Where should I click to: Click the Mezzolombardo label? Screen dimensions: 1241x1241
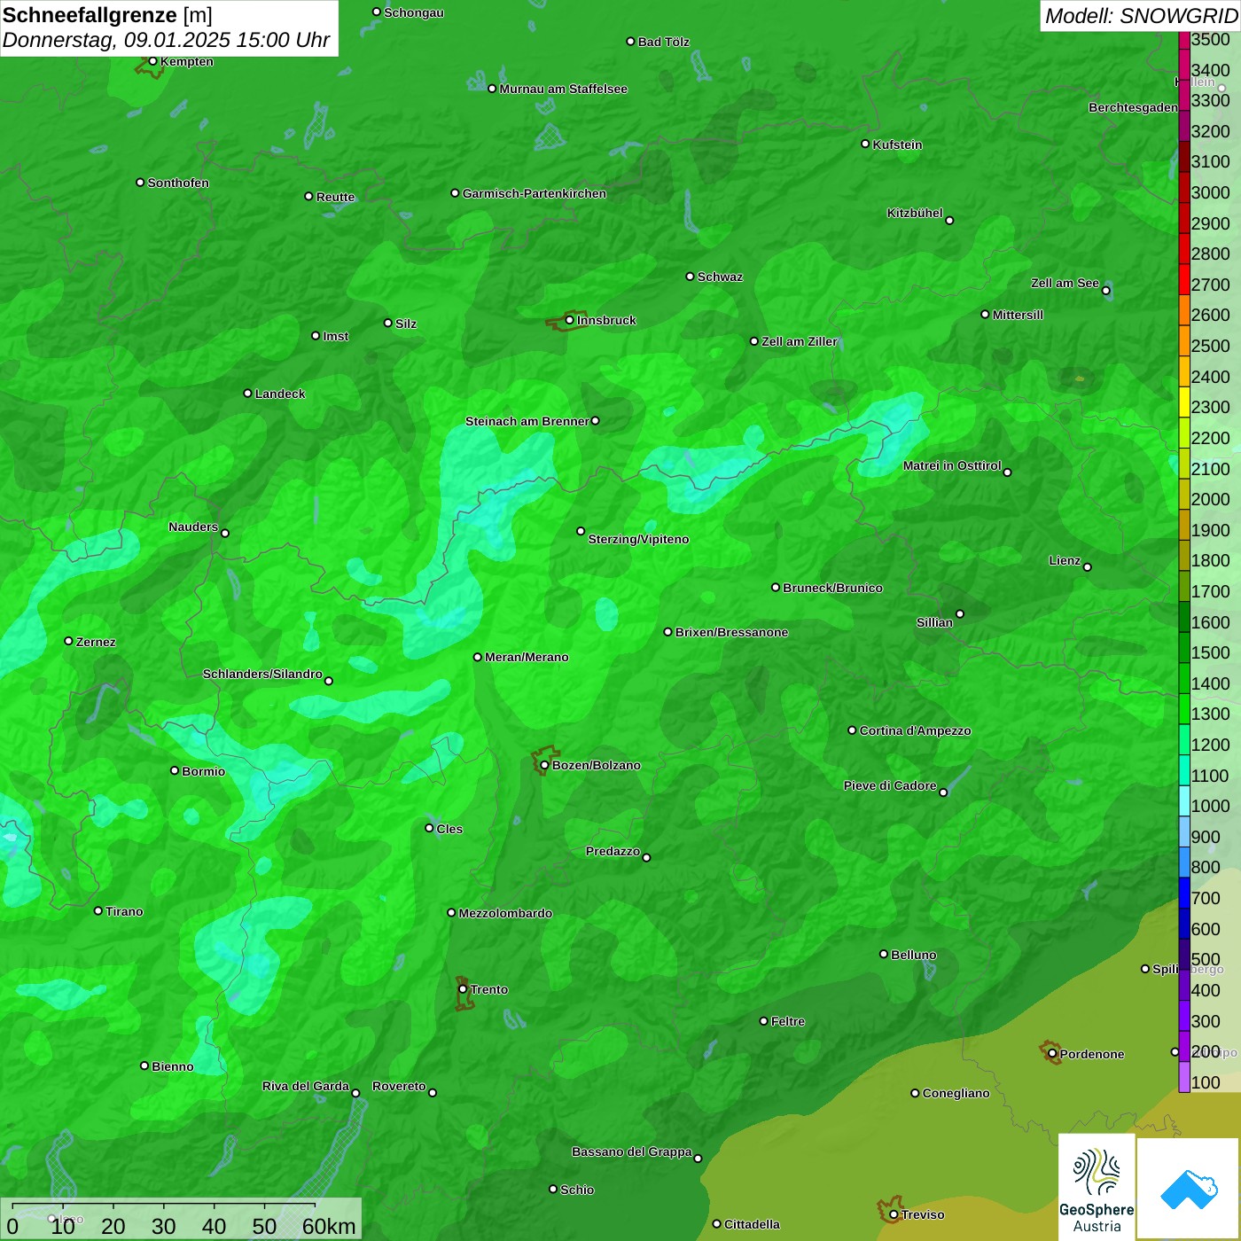click(x=505, y=913)
